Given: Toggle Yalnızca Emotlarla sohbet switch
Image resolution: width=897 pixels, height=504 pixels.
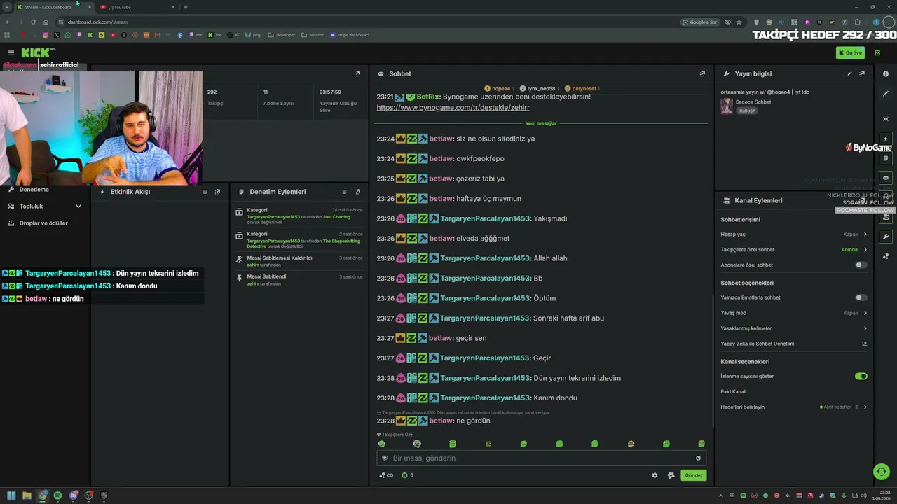Looking at the screenshot, I should point(861,297).
